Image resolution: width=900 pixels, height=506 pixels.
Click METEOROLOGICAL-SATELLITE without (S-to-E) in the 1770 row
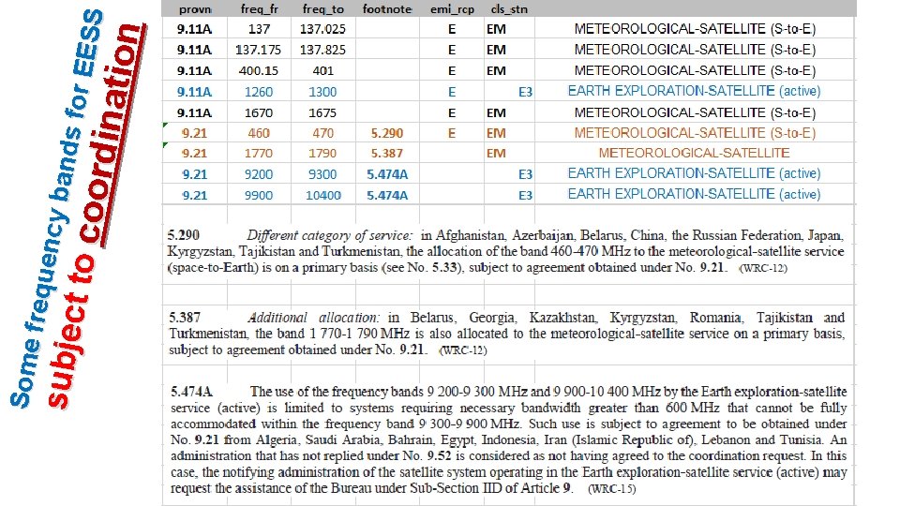point(694,153)
